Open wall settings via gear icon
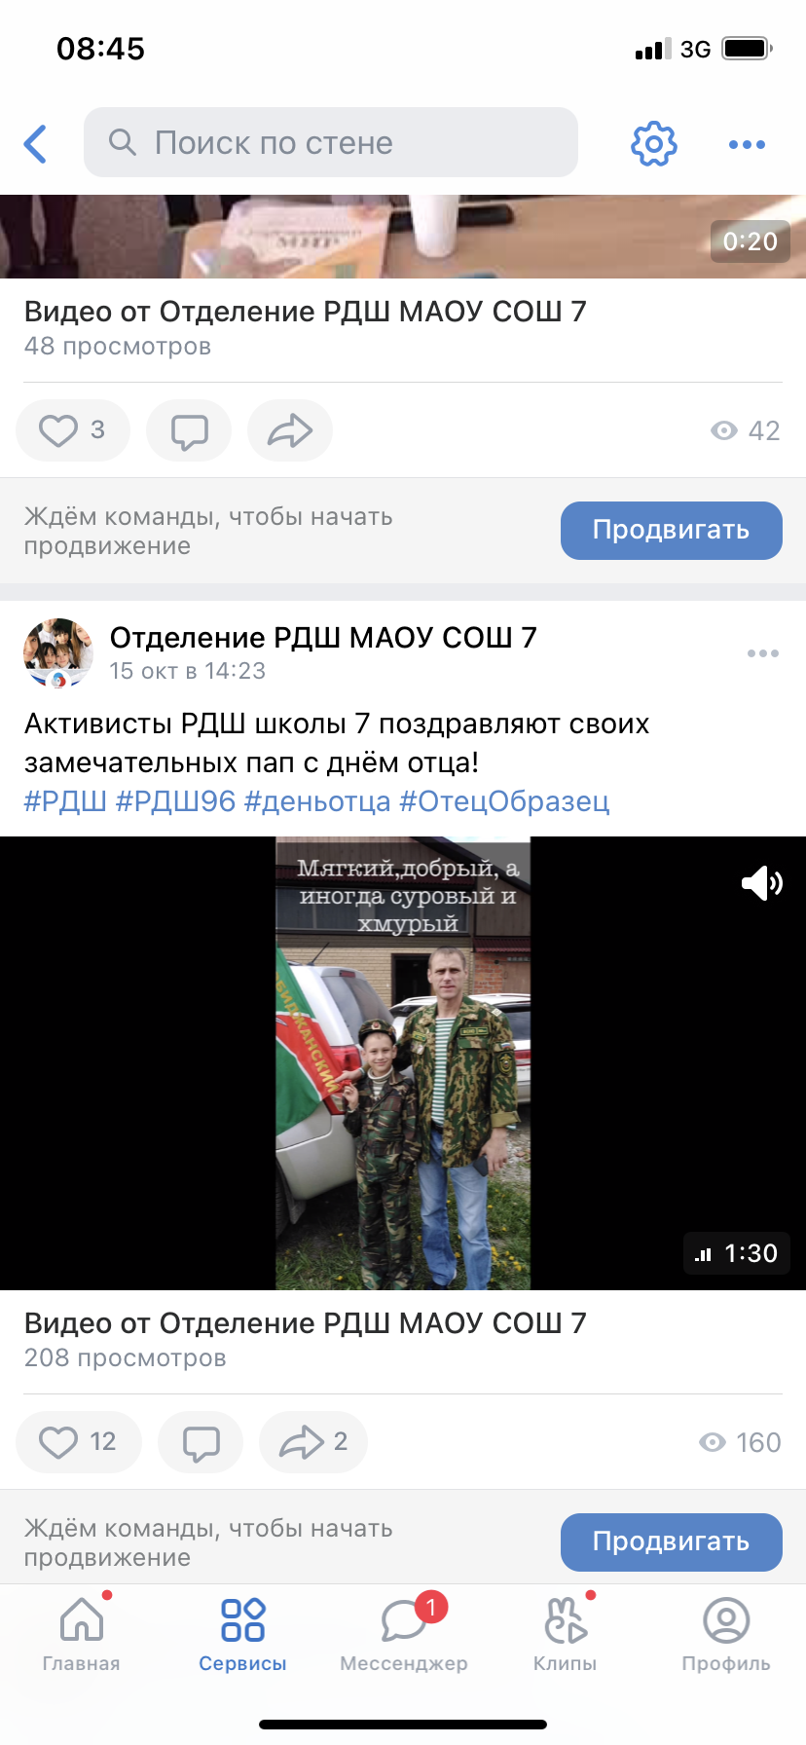The width and height of the screenshot is (806, 1745). 654,144
